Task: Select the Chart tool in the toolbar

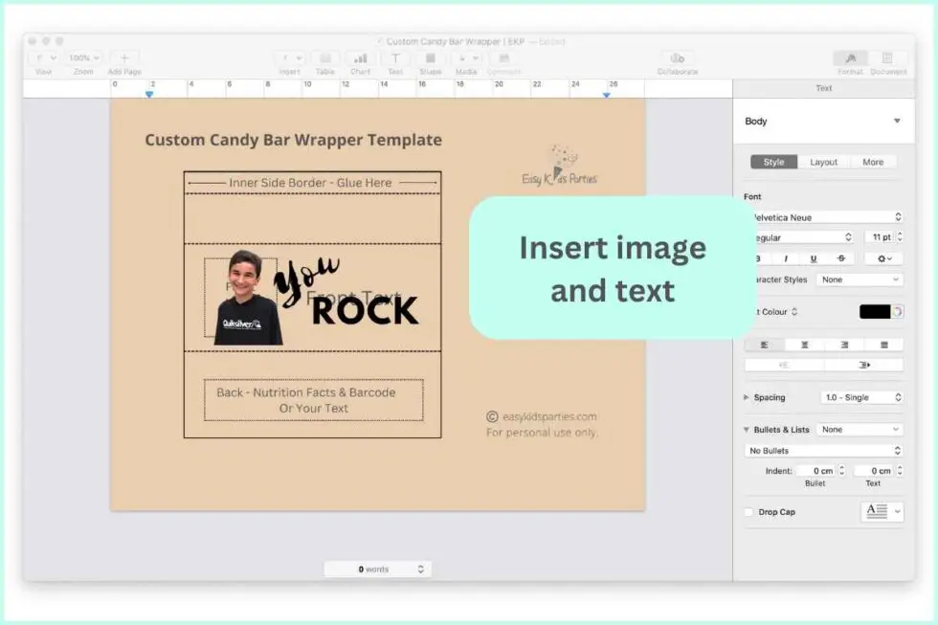Action: (x=361, y=59)
